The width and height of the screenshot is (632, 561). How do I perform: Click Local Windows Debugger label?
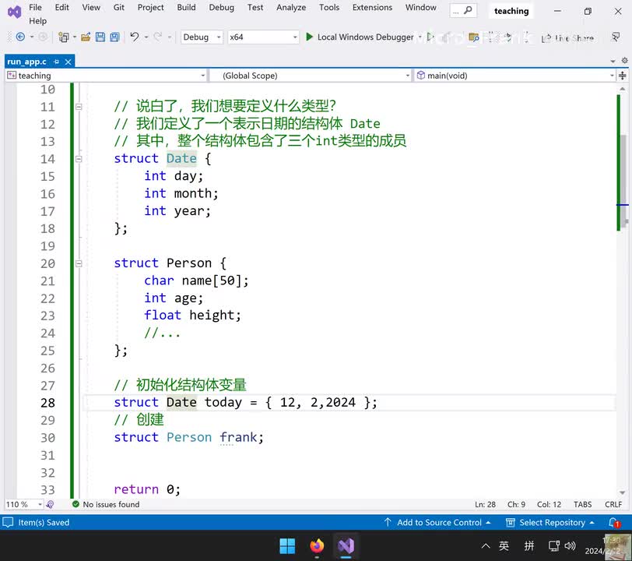[x=366, y=37]
